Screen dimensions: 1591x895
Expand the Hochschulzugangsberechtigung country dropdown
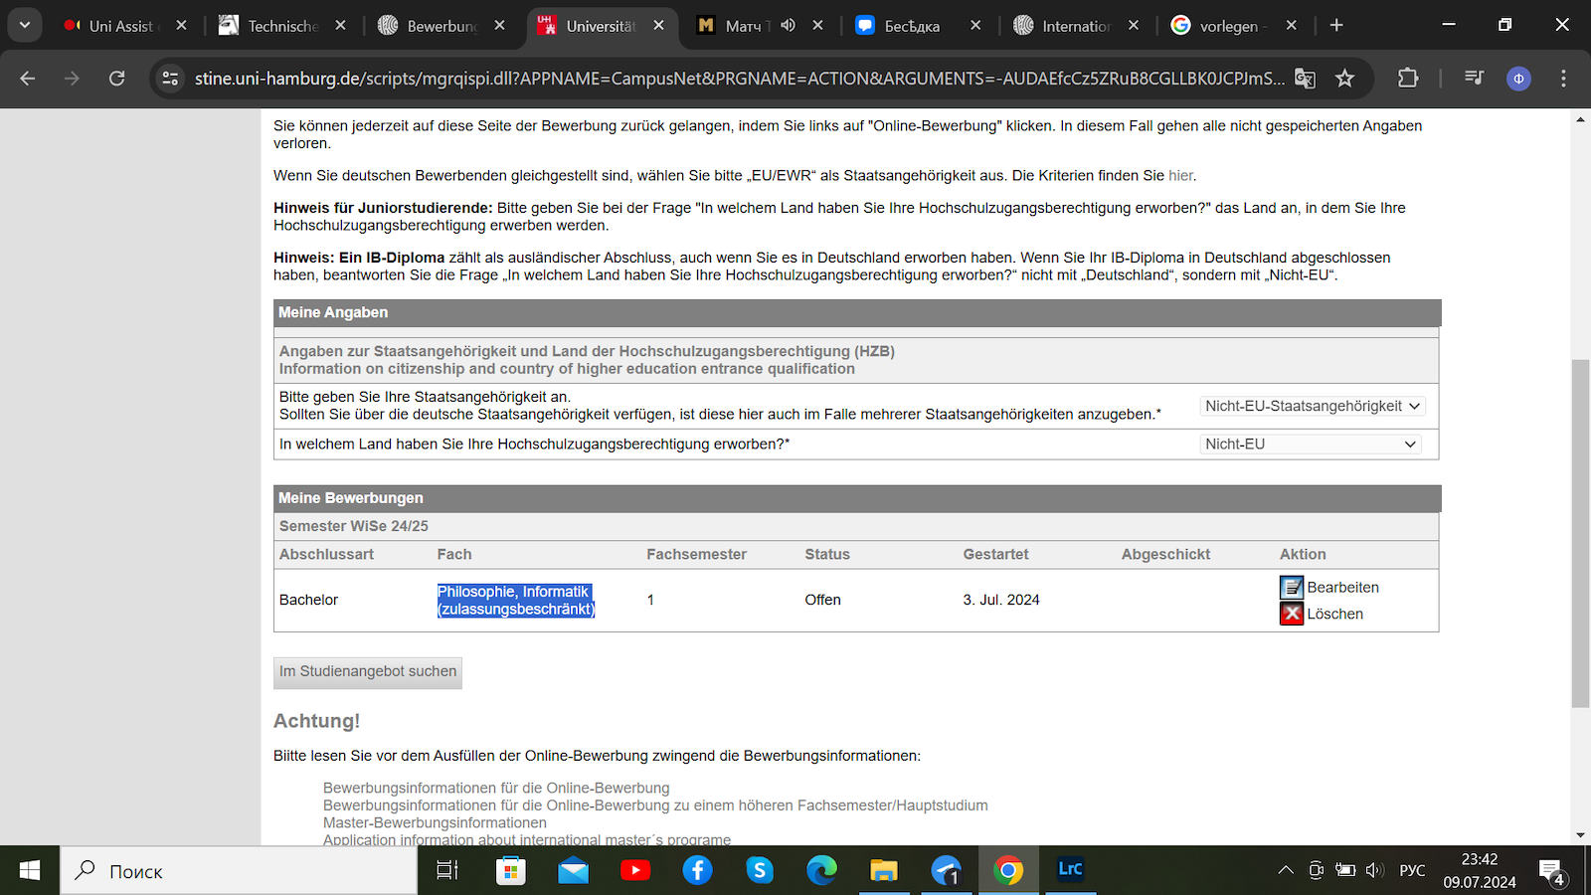[1310, 445]
